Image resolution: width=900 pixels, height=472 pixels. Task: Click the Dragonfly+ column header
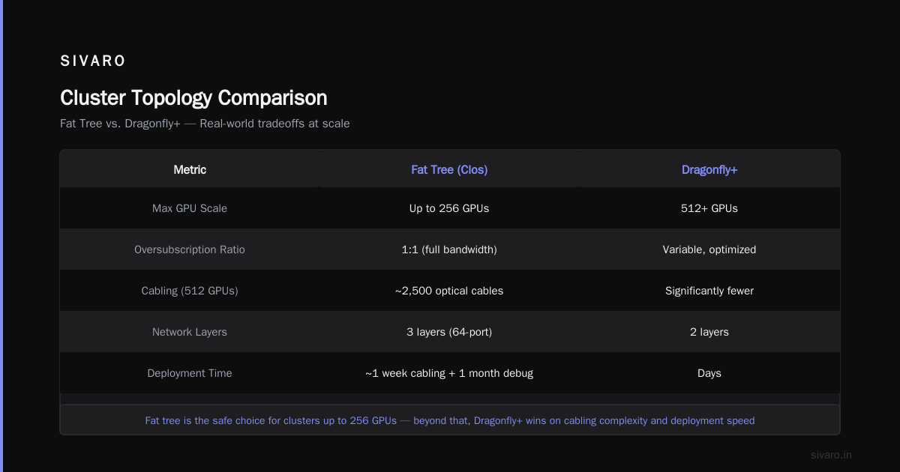(x=709, y=170)
